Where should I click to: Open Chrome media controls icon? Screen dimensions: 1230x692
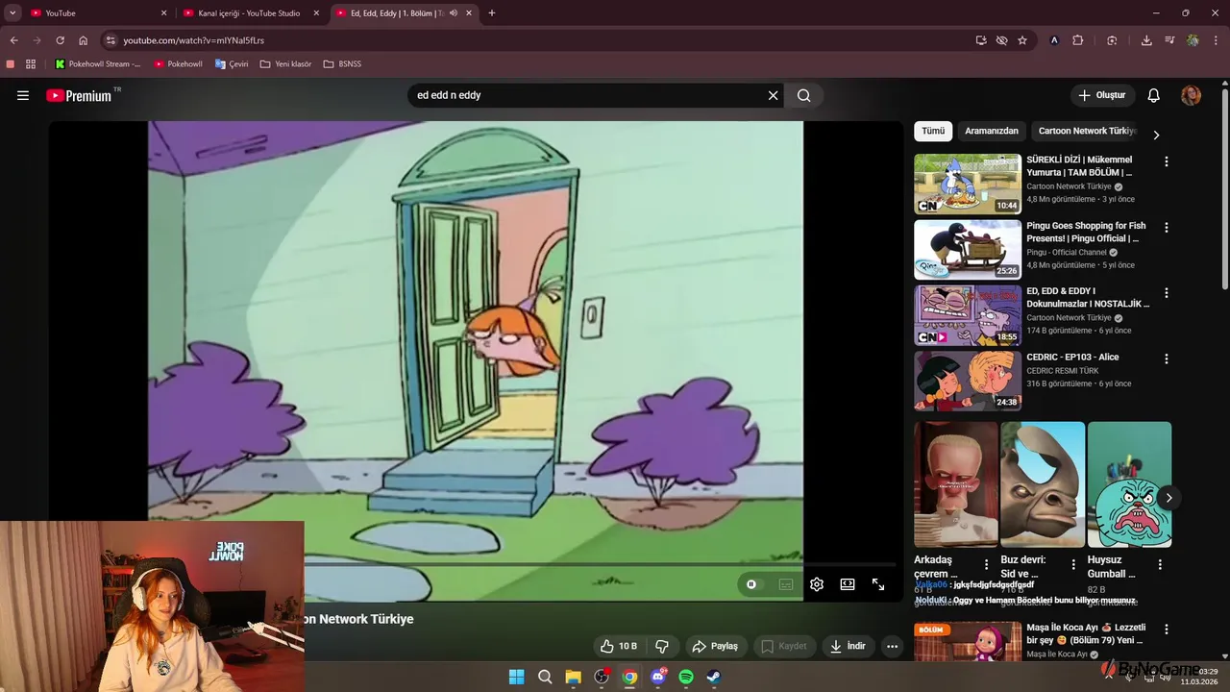[x=1169, y=40]
